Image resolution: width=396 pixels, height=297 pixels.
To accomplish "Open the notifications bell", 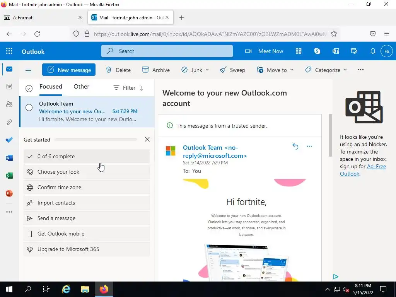I will [x=373, y=51].
